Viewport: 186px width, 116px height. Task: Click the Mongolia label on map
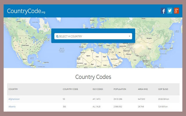tap(149, 38)
